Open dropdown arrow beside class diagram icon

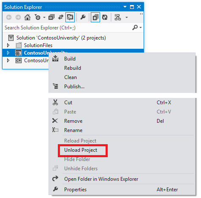tap(127, 18)
